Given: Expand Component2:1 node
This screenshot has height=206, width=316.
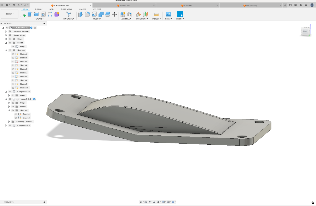Looking at the screenshot, I should 6,125.
